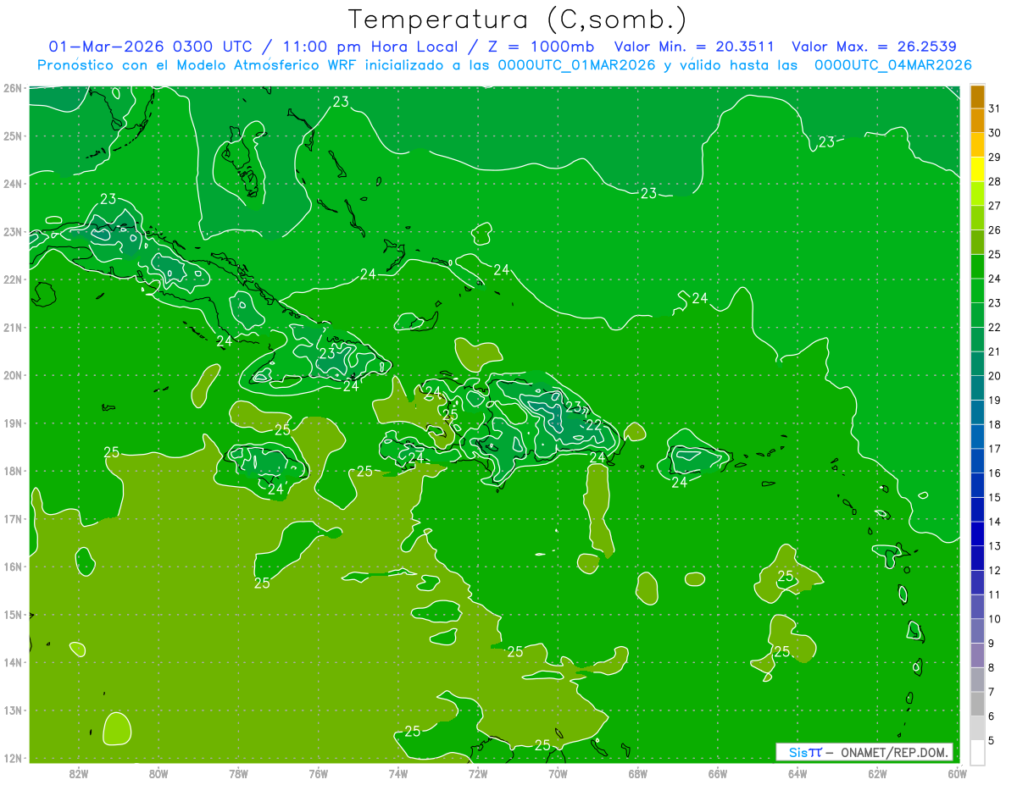The image size is (1017, 785).
Task: Click the teal legend swatch between 19 and 20
Action: click(x=977, y=388)
